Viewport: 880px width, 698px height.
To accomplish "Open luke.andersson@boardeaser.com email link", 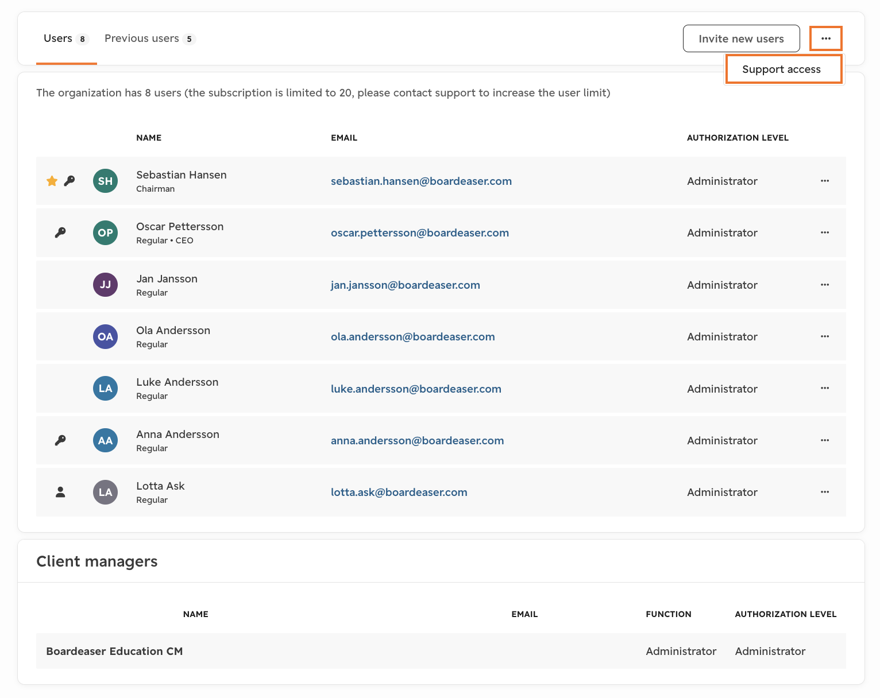I will [x=416, y=389].
